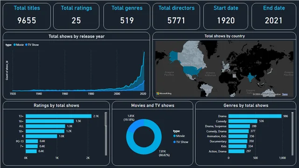Click the Ratings chart vertical scrollbar

pyautogui.click(x=106, y=134)
